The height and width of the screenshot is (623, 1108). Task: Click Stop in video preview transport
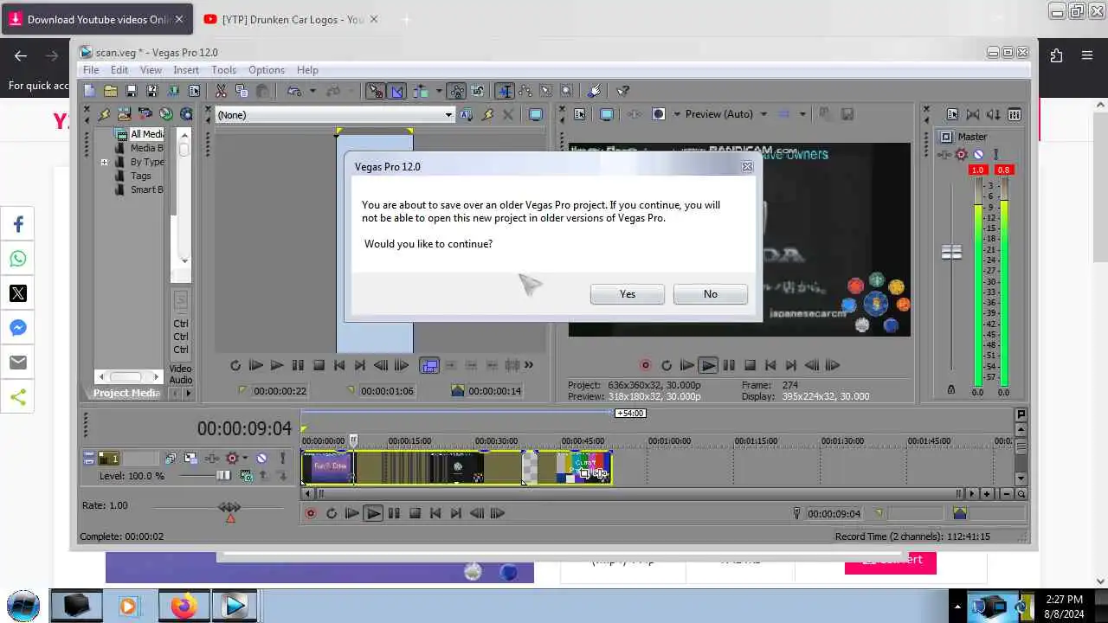click(750, 365)
